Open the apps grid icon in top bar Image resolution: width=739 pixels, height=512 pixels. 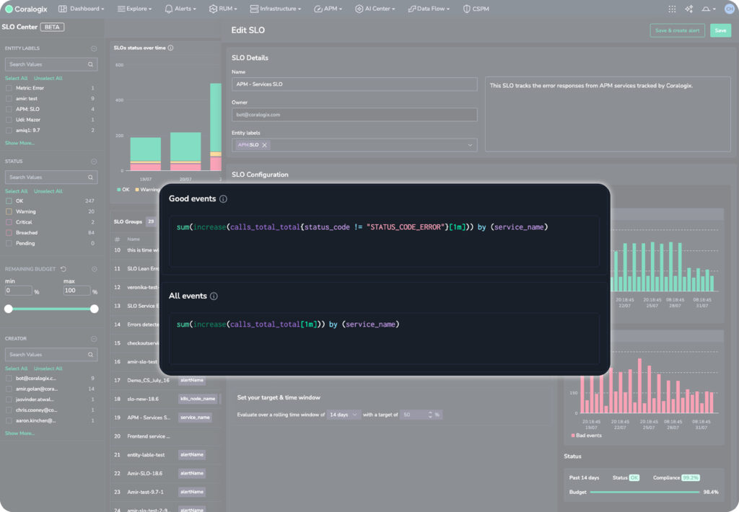tap(672, 9)
